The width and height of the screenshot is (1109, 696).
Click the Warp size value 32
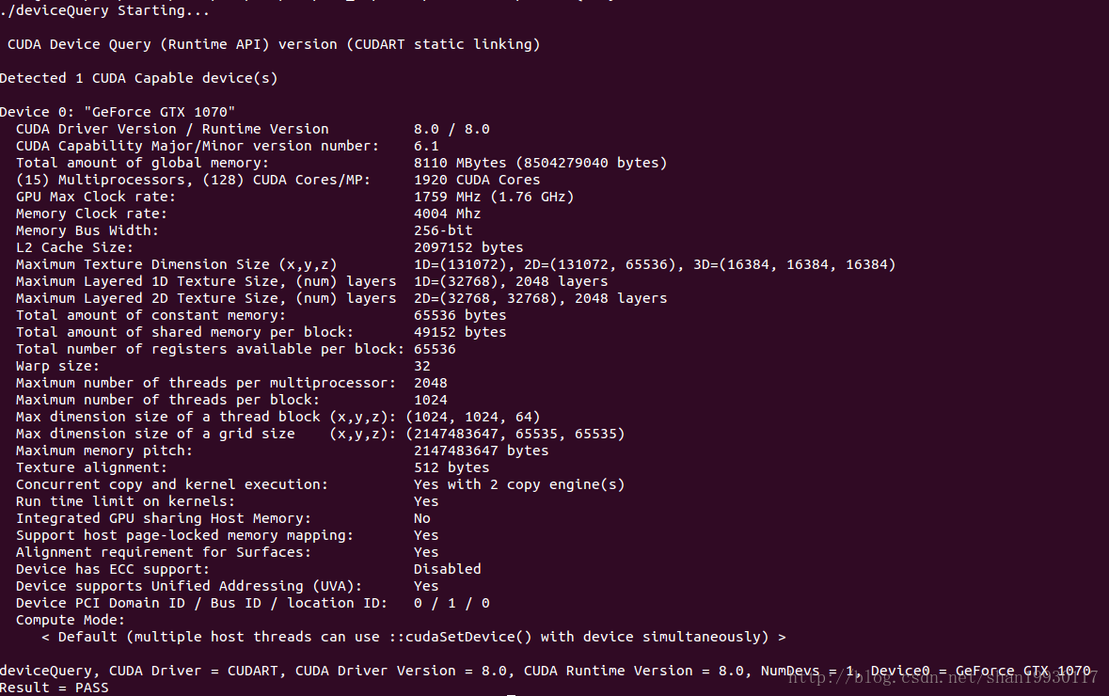coord(422,366)
